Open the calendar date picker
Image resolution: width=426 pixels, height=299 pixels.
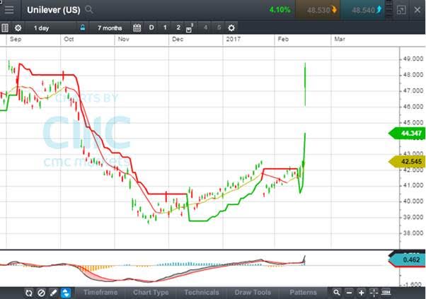click(x=137, y=28)
